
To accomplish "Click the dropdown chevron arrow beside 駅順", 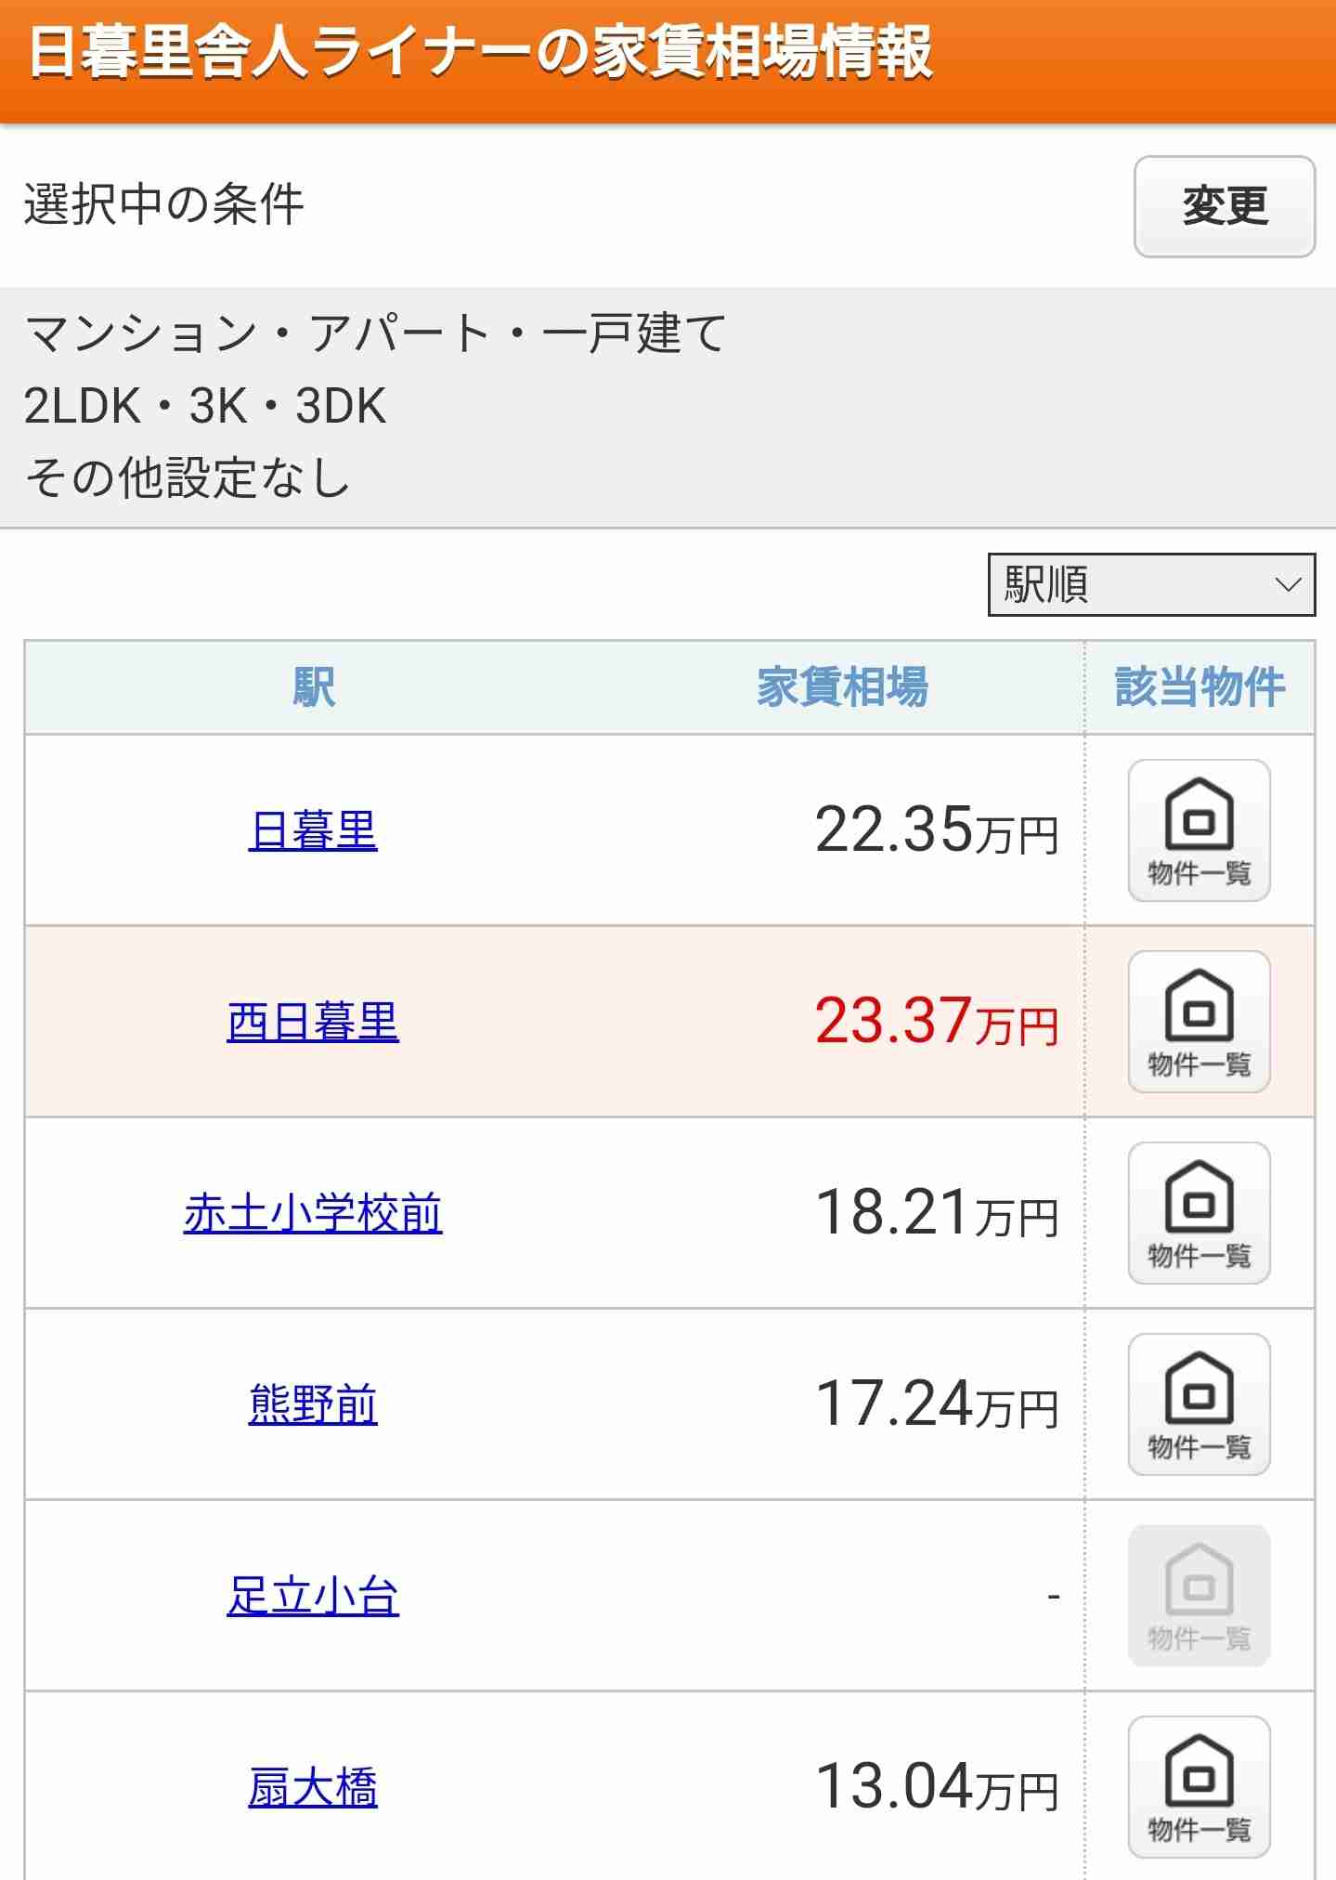I will 1288,584.
